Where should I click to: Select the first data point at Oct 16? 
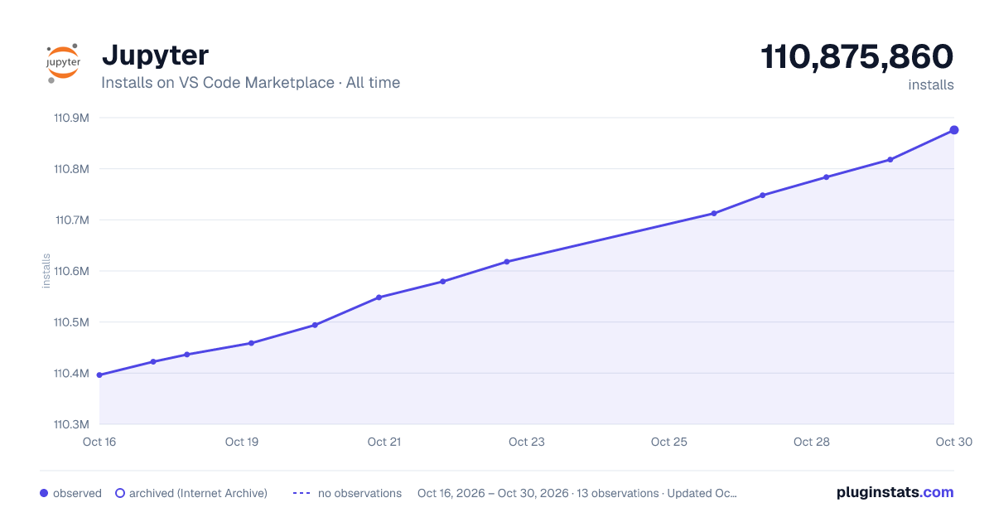99,375
